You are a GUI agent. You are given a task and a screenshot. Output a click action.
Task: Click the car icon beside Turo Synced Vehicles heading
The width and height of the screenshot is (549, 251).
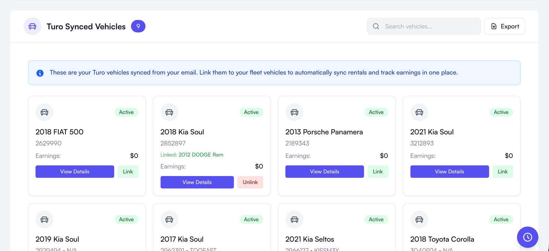(32, 26)
